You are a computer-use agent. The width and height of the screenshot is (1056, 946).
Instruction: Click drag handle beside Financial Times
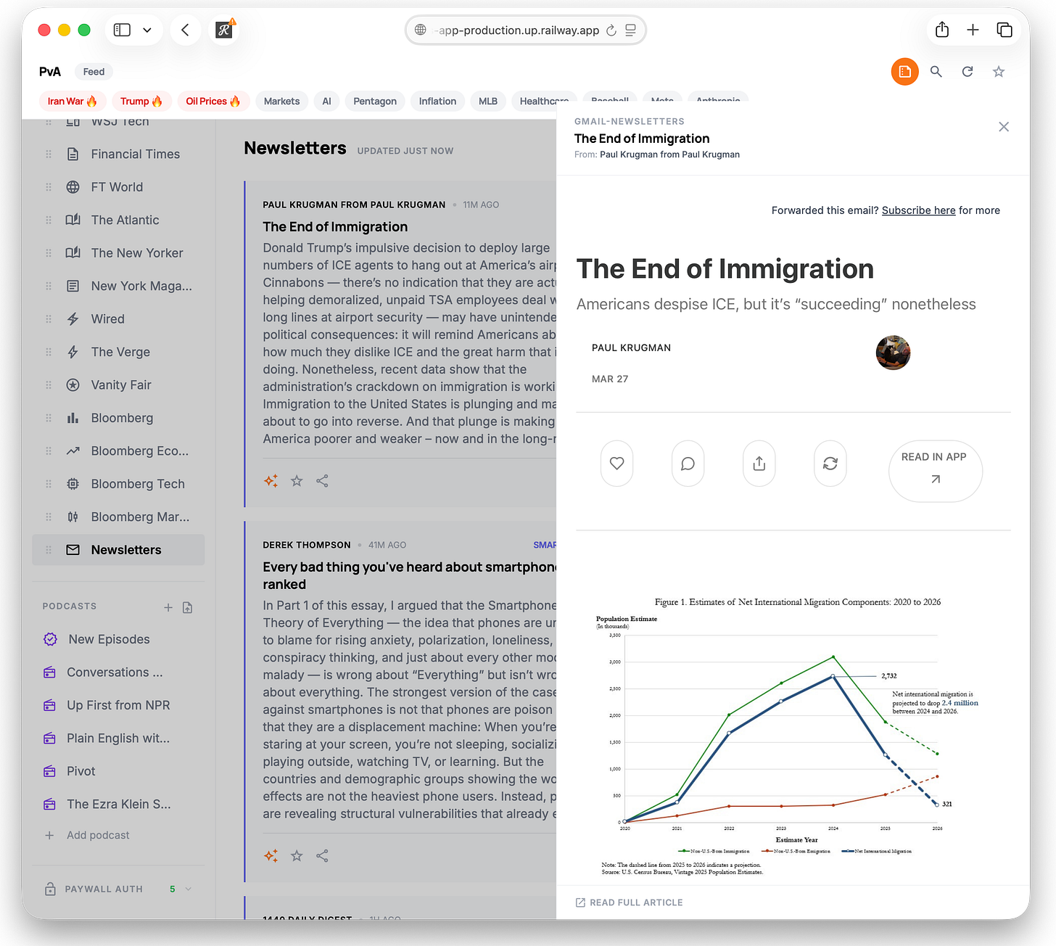click(x=49, y=154)
